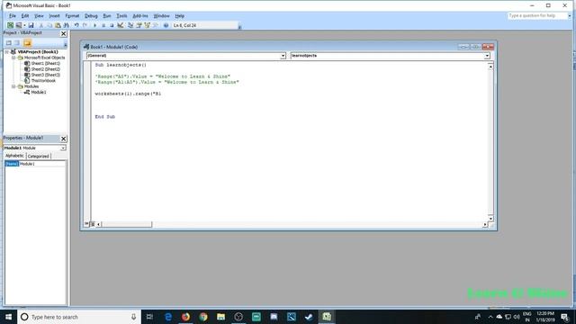
Task: Click the taskbar search box
Action: 79,317
